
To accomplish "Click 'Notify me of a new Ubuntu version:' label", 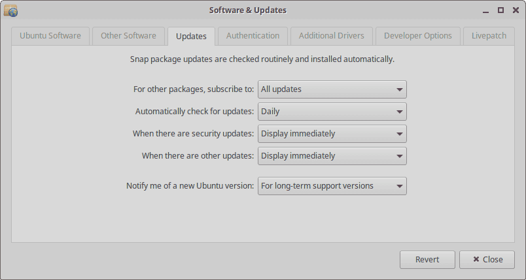I will pyautogui.click(x=190, y=186).
